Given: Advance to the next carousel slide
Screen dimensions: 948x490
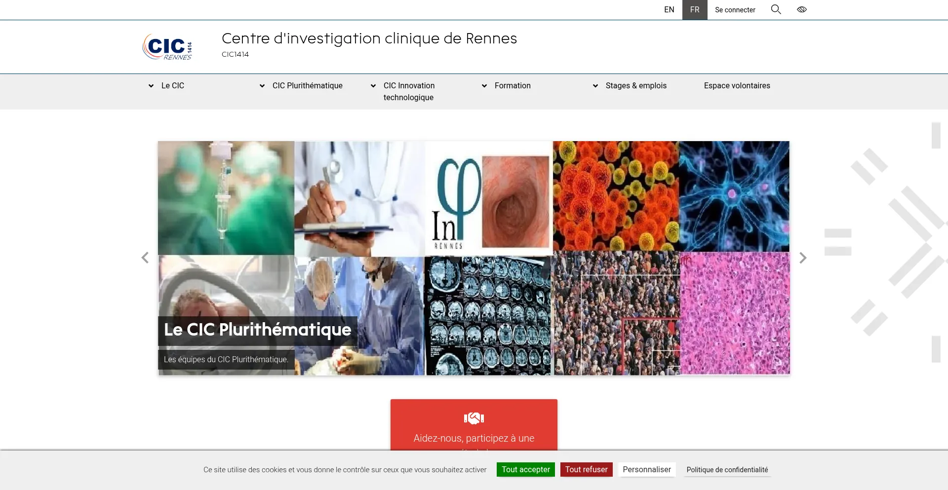Looking at the screenshot, I should (x=803, y=258).
